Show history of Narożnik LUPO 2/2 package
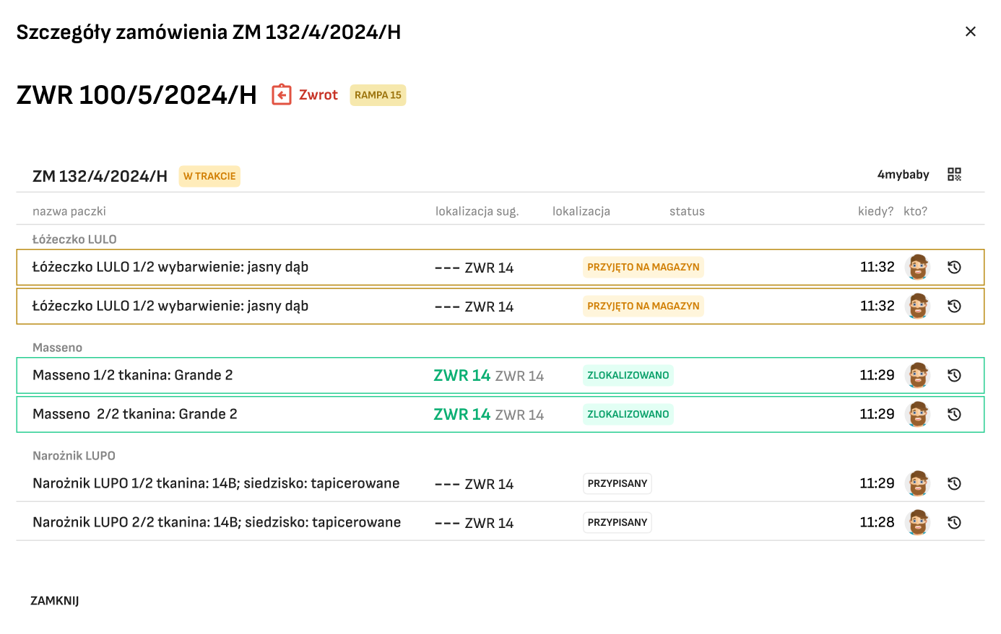This screenshot has width=1001, height=634. [954, 522]
